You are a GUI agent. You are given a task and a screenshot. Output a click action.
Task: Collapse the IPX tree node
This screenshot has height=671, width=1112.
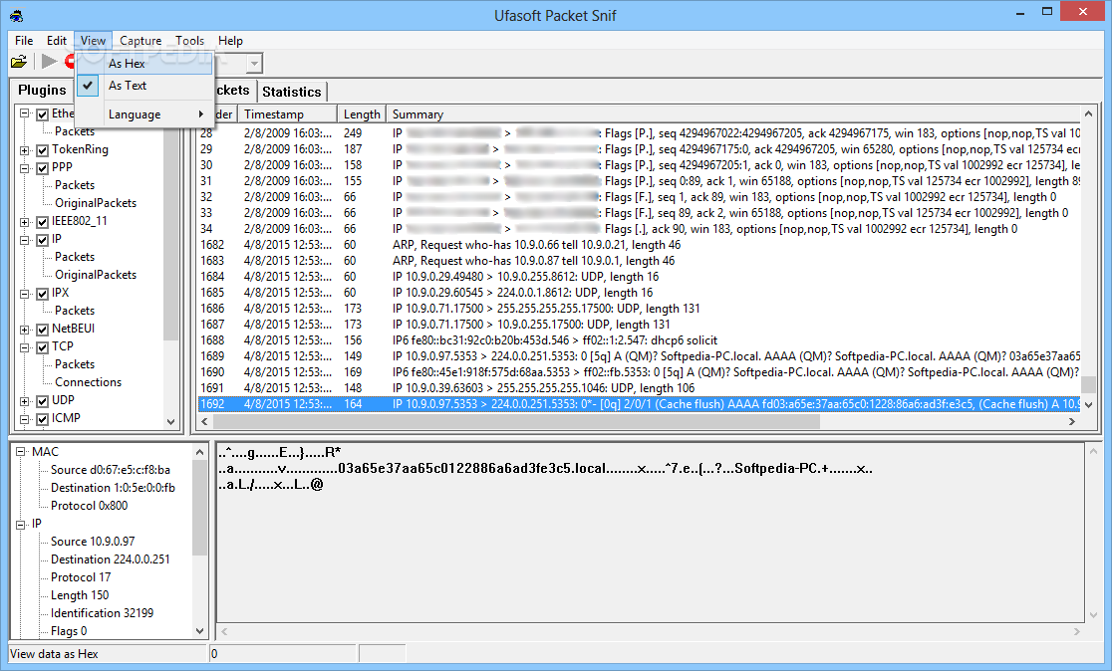(x=25, y=294)
